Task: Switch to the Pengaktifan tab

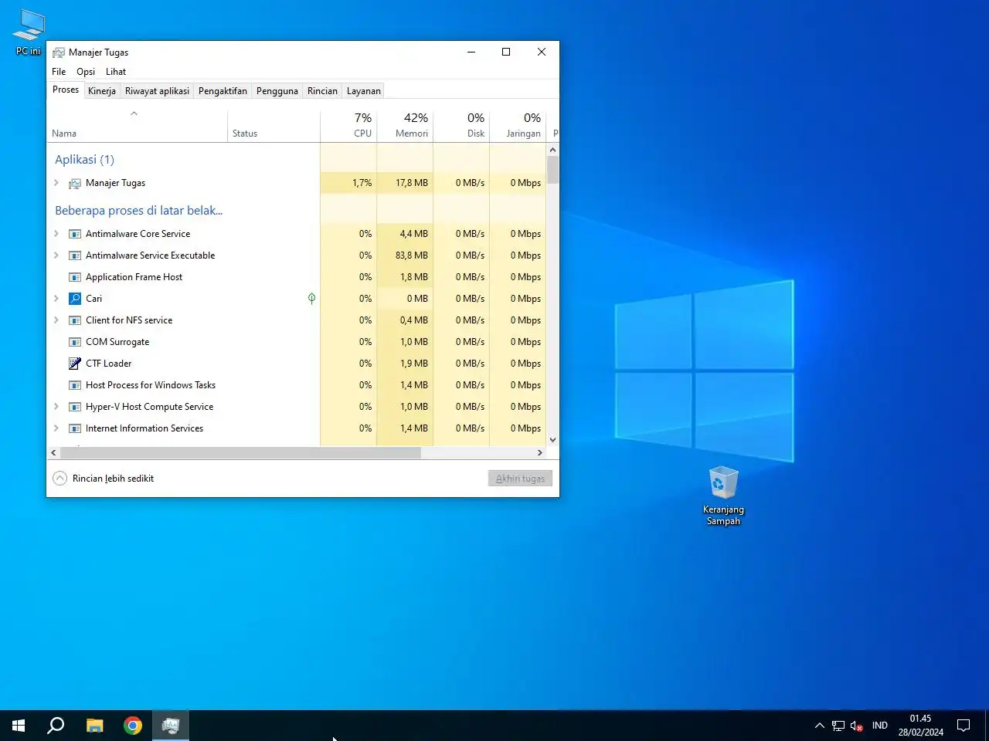Action: (223, 91)
